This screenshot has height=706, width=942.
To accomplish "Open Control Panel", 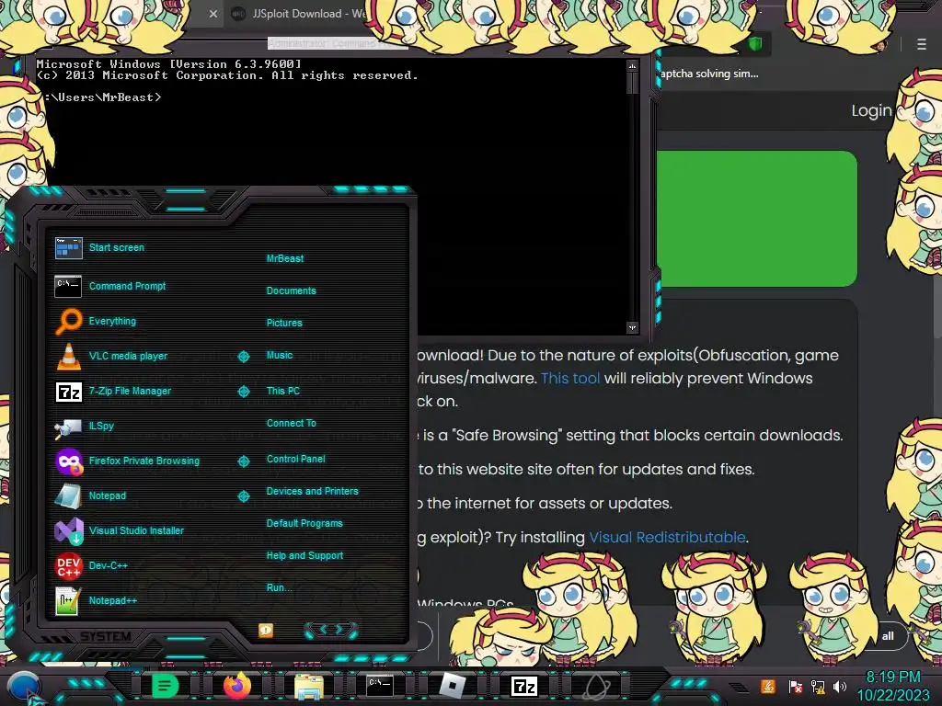I will [x=295, y=459].
